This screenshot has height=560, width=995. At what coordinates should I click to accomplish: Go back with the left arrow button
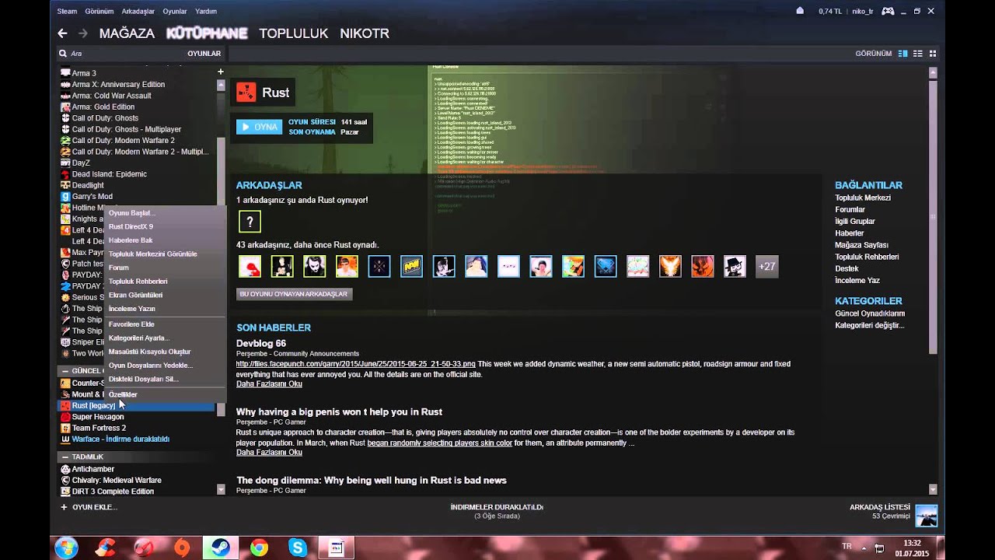click(x=63, y=33)
